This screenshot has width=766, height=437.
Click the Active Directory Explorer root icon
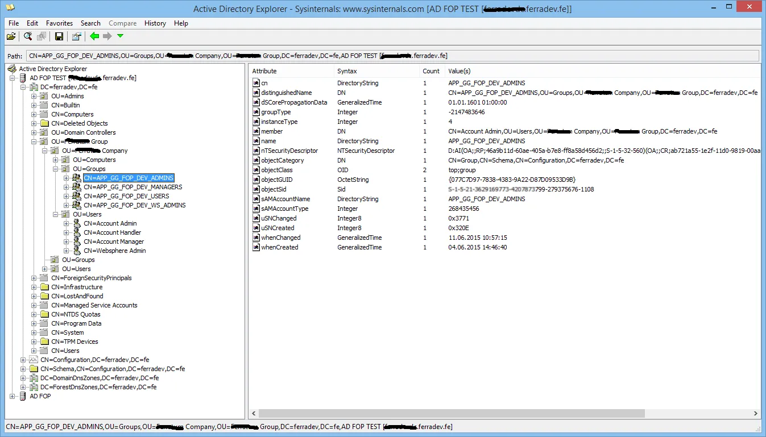12,69
